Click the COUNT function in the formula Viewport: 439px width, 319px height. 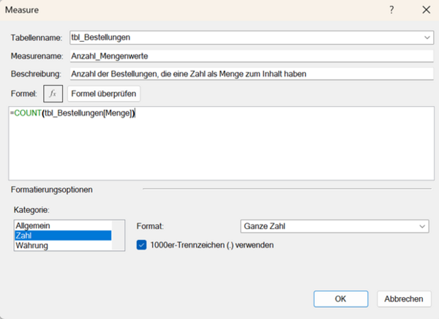pyautogui.click(x=26, y=113)
